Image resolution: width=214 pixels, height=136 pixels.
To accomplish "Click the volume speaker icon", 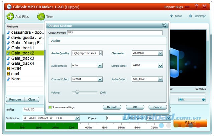I will 181,99.
